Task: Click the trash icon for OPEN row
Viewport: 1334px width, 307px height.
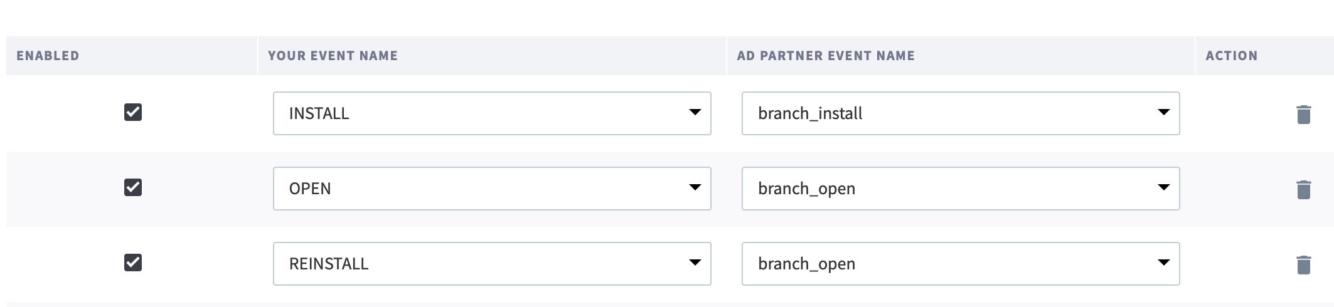Action: tap(1303, 190)
